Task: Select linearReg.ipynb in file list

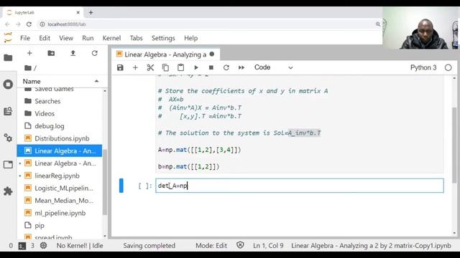Action: [x=60, y=176]
